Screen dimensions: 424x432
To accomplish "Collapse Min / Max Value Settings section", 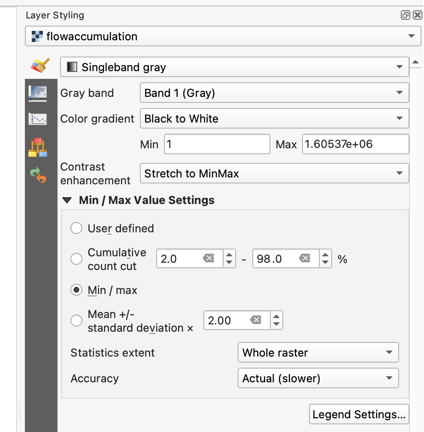I will pyautogui.click(x=67, y=200).
